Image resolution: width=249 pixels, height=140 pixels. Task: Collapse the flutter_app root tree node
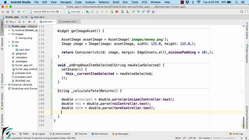tap(6, 26)
